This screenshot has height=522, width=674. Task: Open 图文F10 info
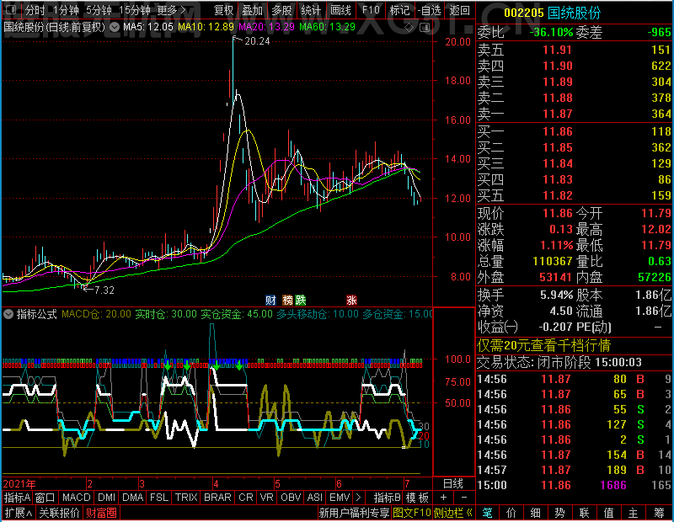(412, 513)
